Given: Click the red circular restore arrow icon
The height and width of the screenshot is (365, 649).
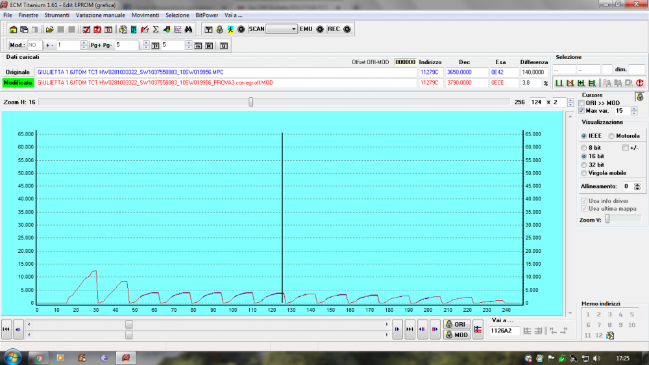Looking at the screenshot, I should [x=639, y=83].
